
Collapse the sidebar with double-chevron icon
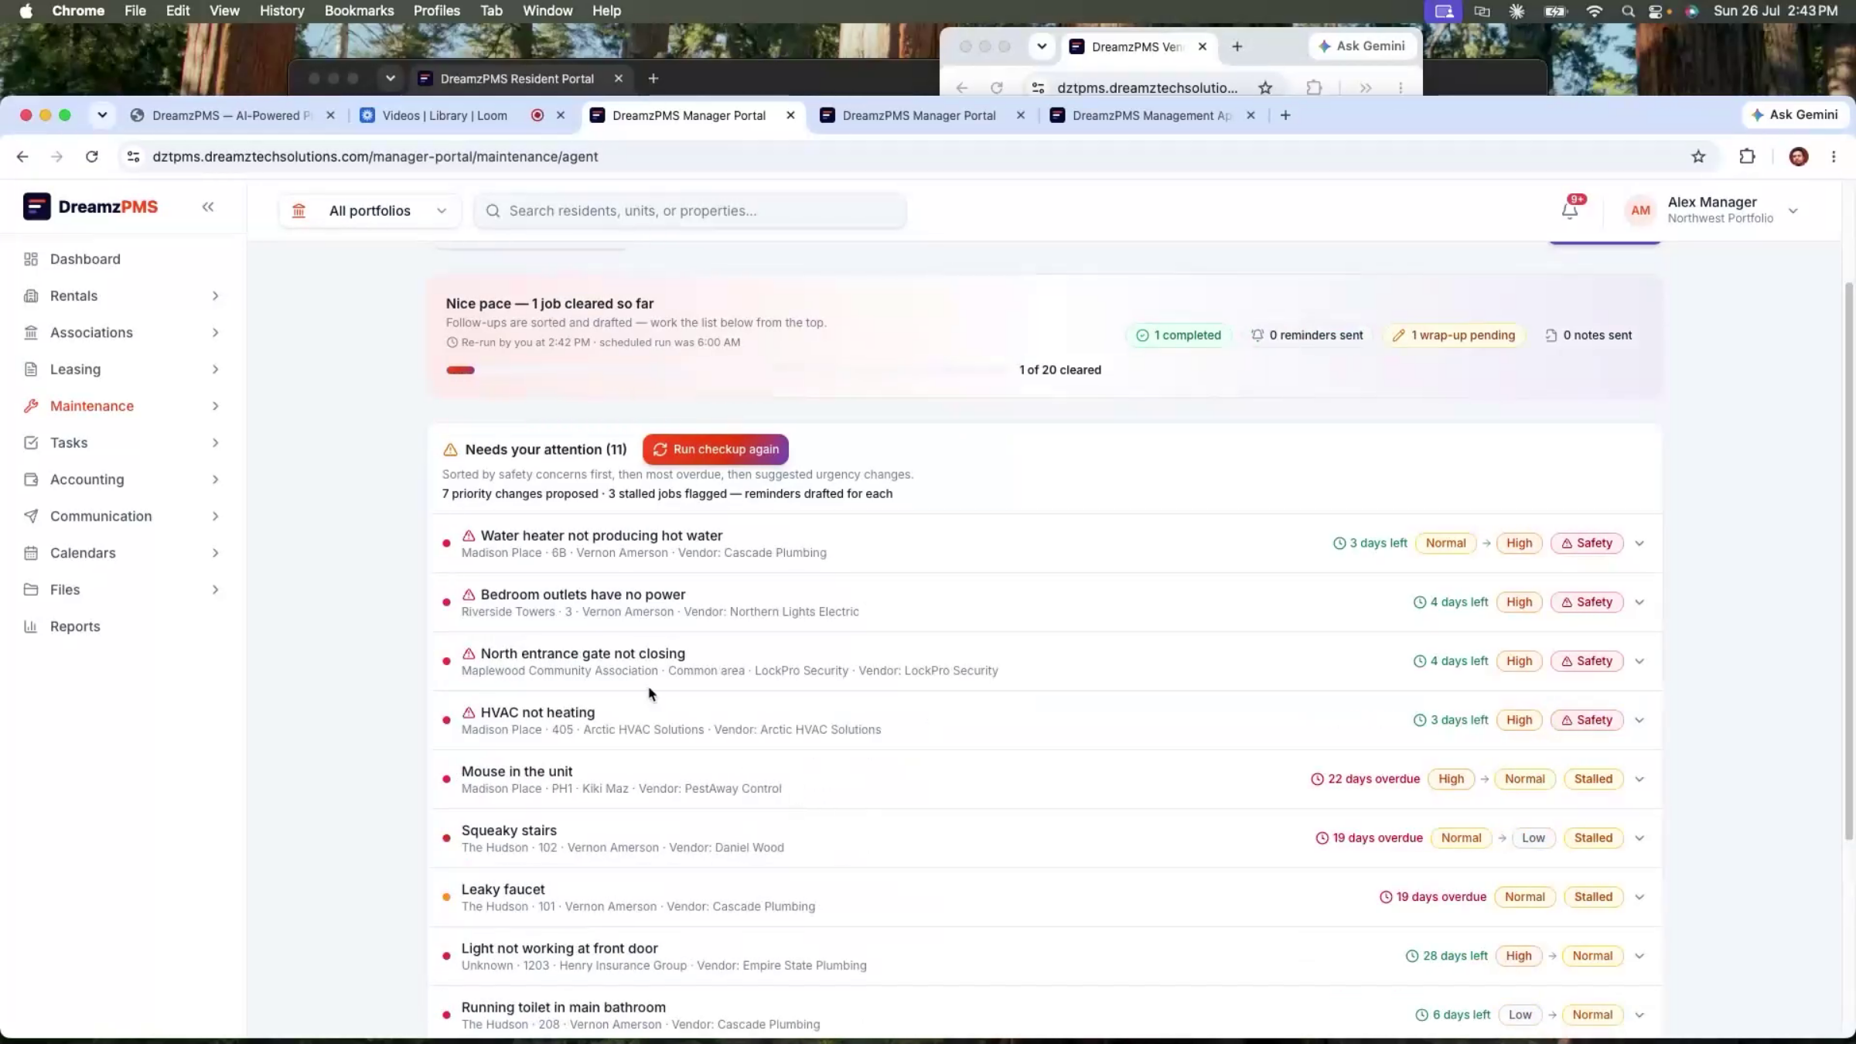coord(208,206)
